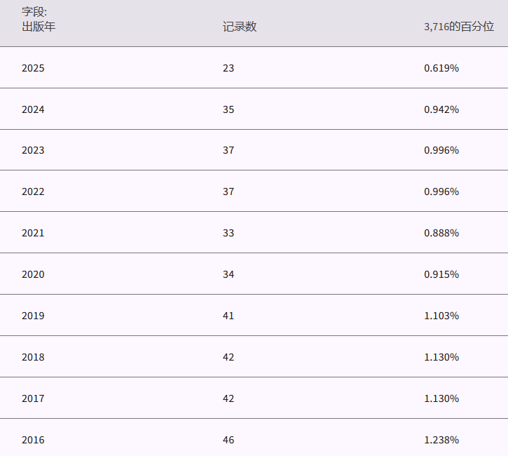Image resolution: width=508 pixels, height=456 pixels.
Task: Select the 2019 publication year
Action: tap(33, 316)
